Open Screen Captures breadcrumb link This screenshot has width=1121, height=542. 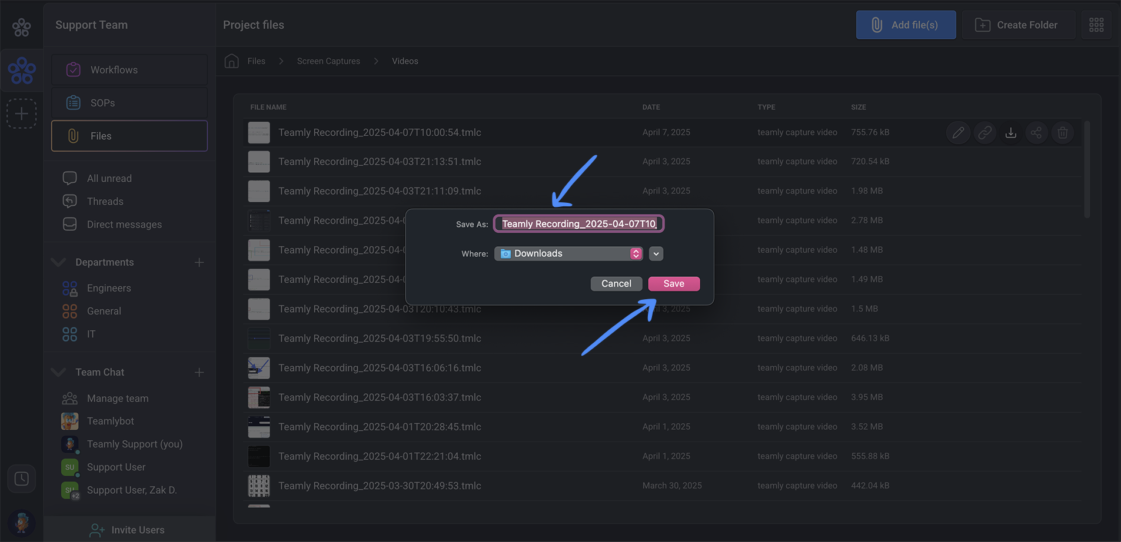coord(328,61)
